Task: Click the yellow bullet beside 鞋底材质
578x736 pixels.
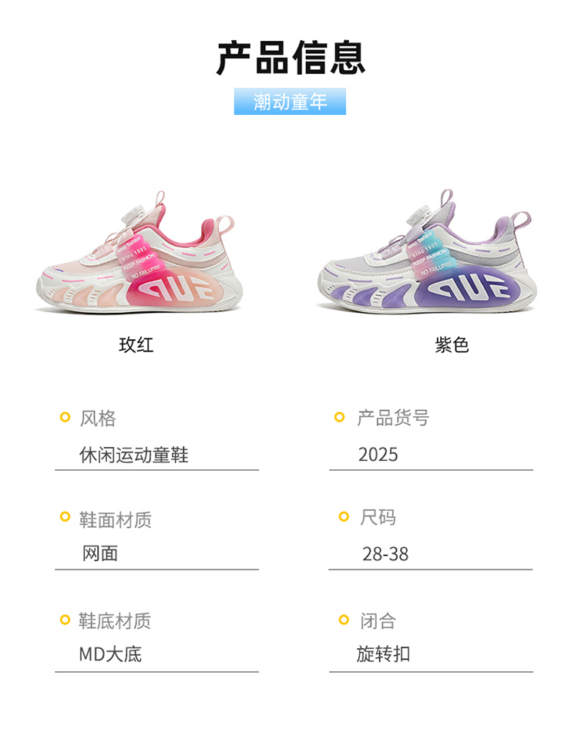Action: 66,620
